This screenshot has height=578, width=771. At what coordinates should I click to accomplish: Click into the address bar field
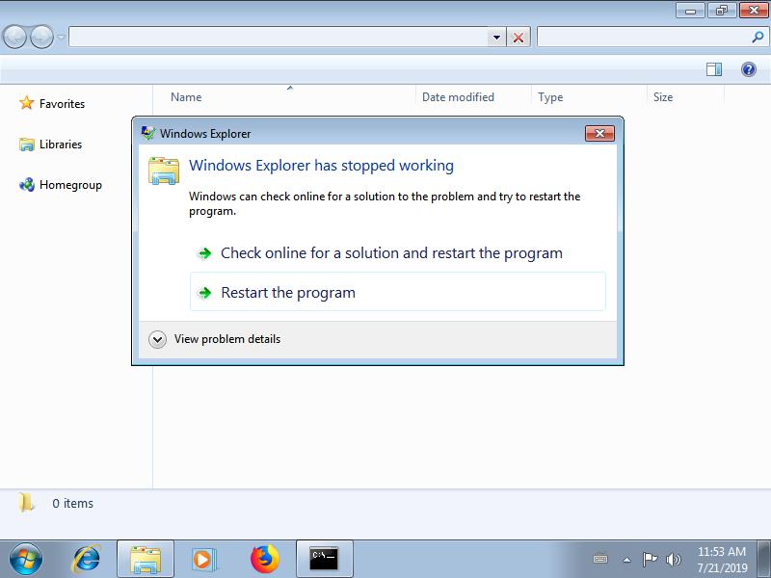tap(279, 37)
